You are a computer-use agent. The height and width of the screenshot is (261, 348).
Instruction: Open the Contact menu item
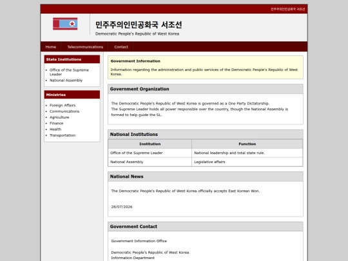[x=121, y=47]
